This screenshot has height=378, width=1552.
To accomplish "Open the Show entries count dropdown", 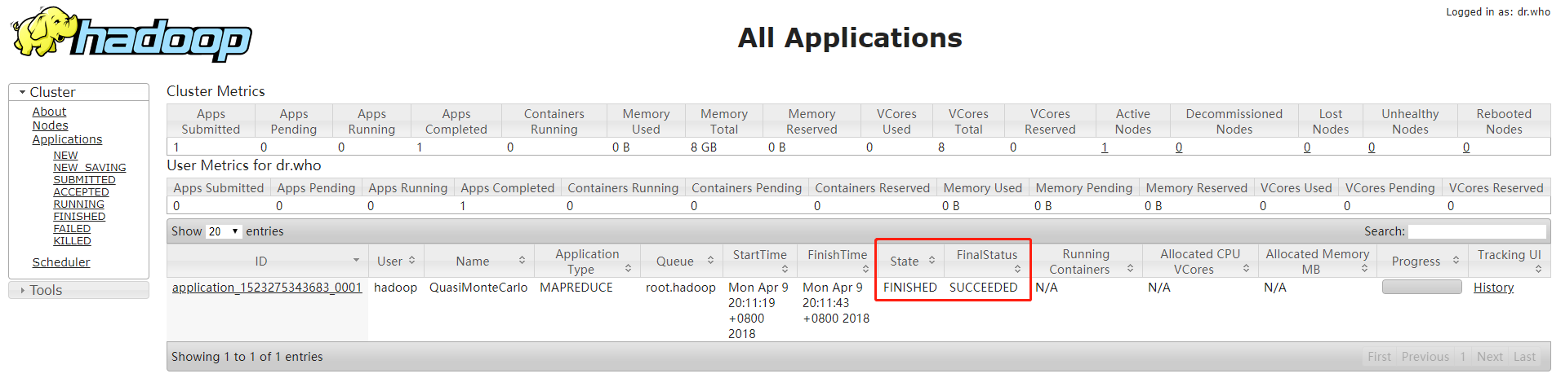I will (x=223, y=231).
